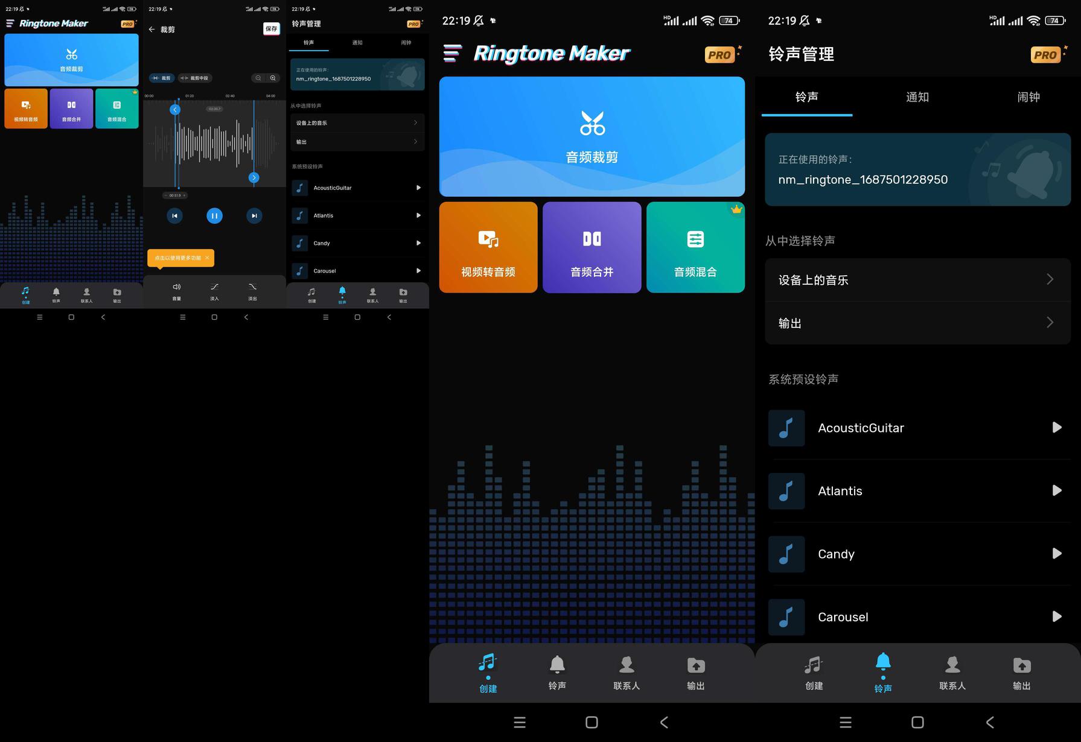Go back using the arrow beside 裁剪 title
The width and height of the screenshot is (1081, 742).
[151, 29]
